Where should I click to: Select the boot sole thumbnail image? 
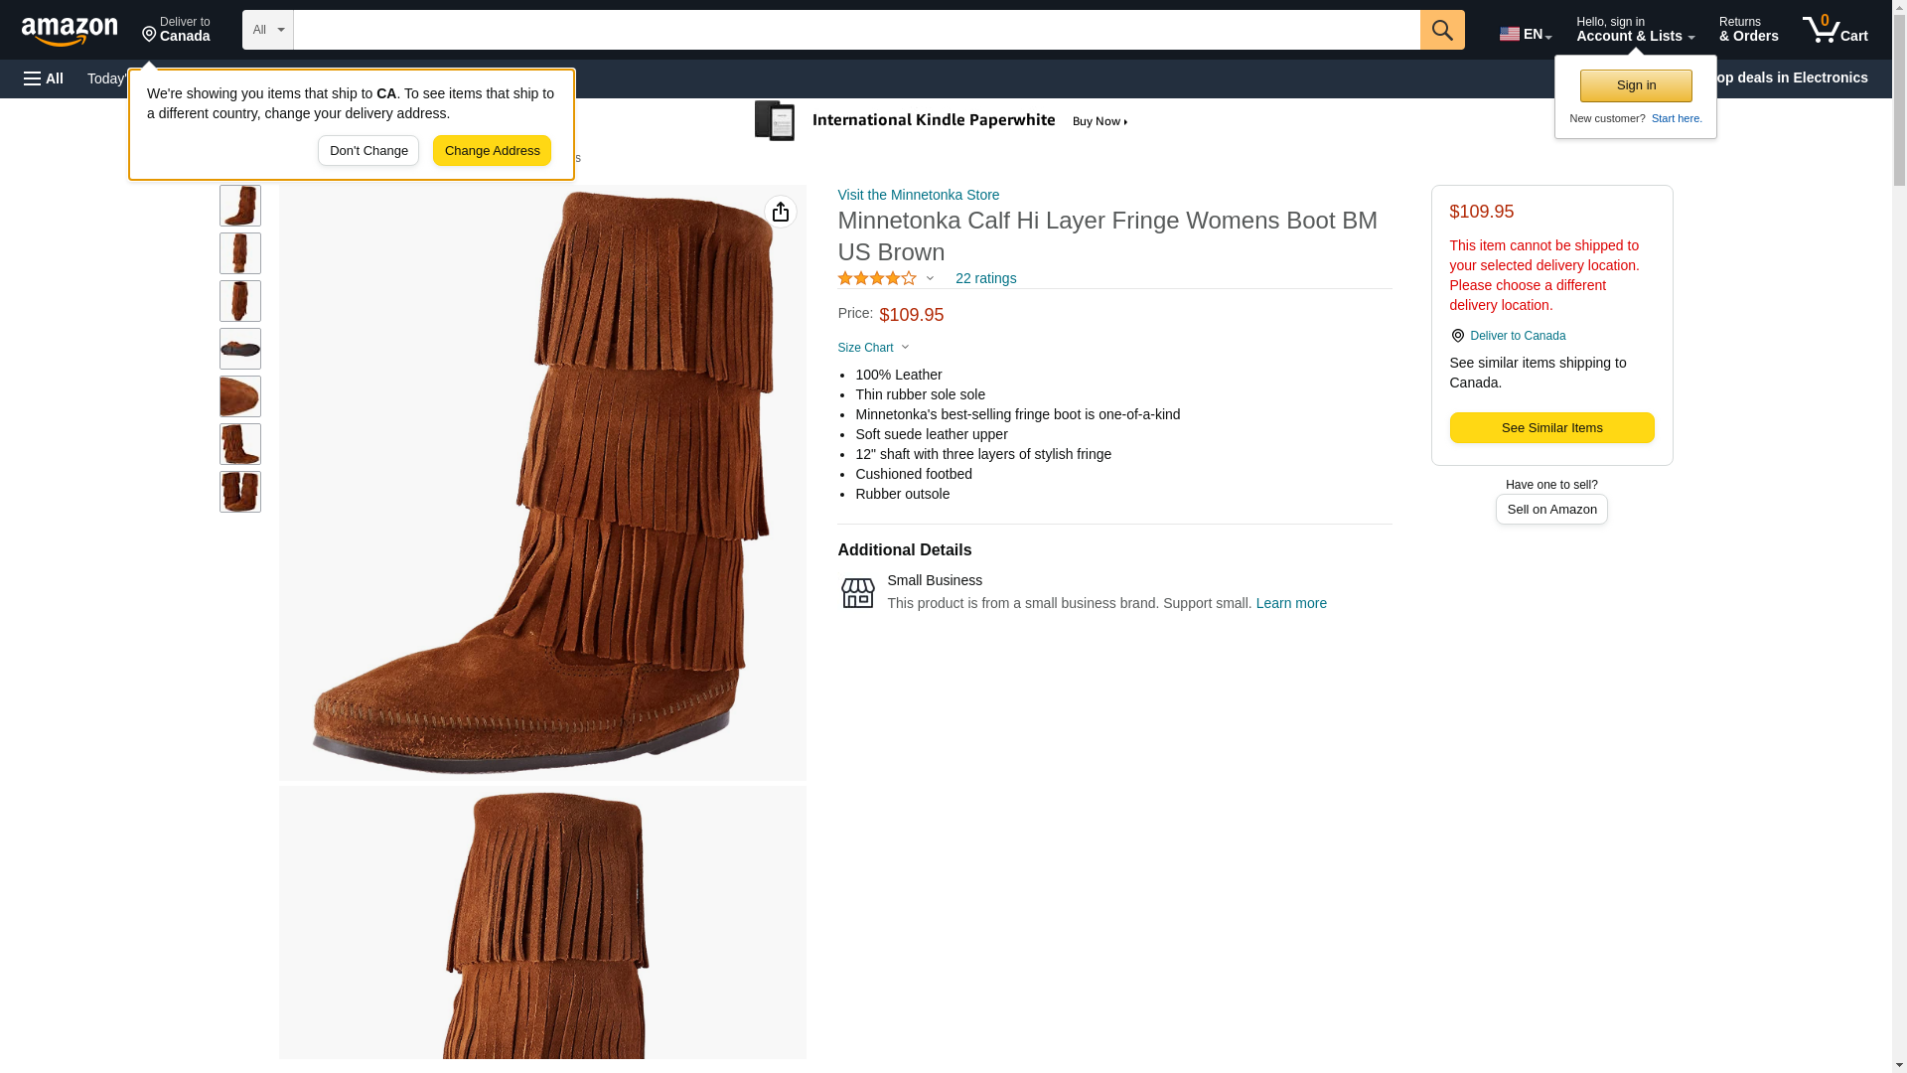[x=240, y=349]
